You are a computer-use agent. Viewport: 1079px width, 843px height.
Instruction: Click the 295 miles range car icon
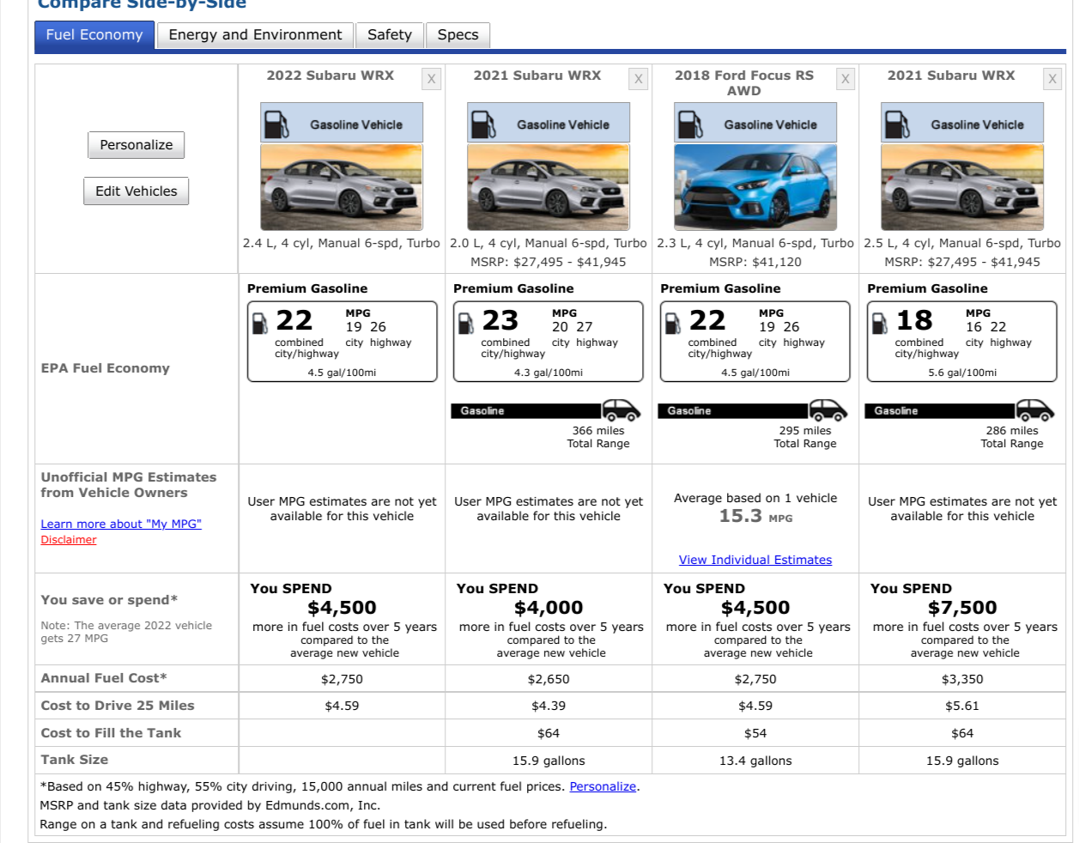point(827,409)
